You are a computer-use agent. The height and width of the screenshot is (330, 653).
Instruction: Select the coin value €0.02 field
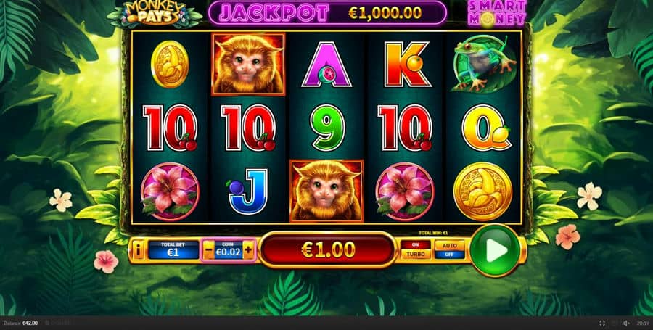point(229,250)
